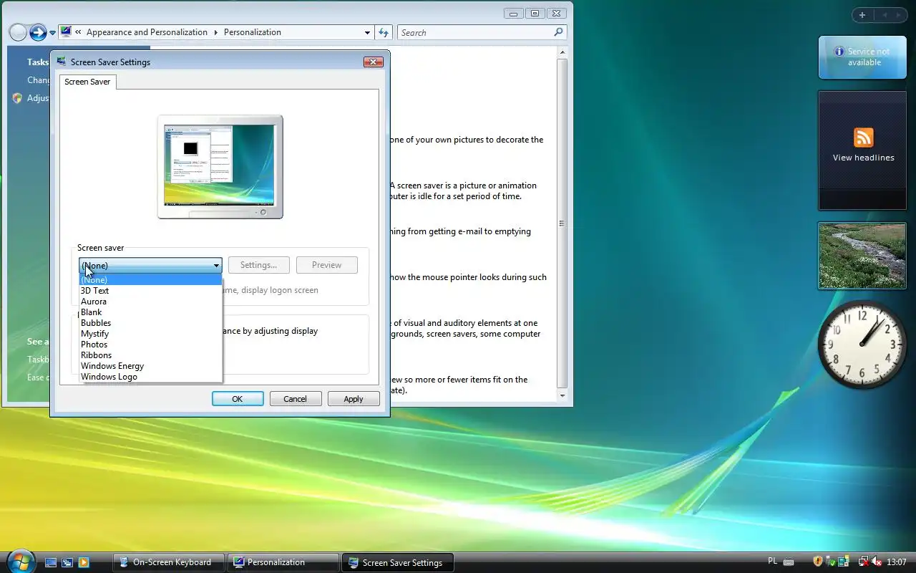Click the monitor preview in Screen Saver Settings

pyautogui.click(x=220, y=167)
